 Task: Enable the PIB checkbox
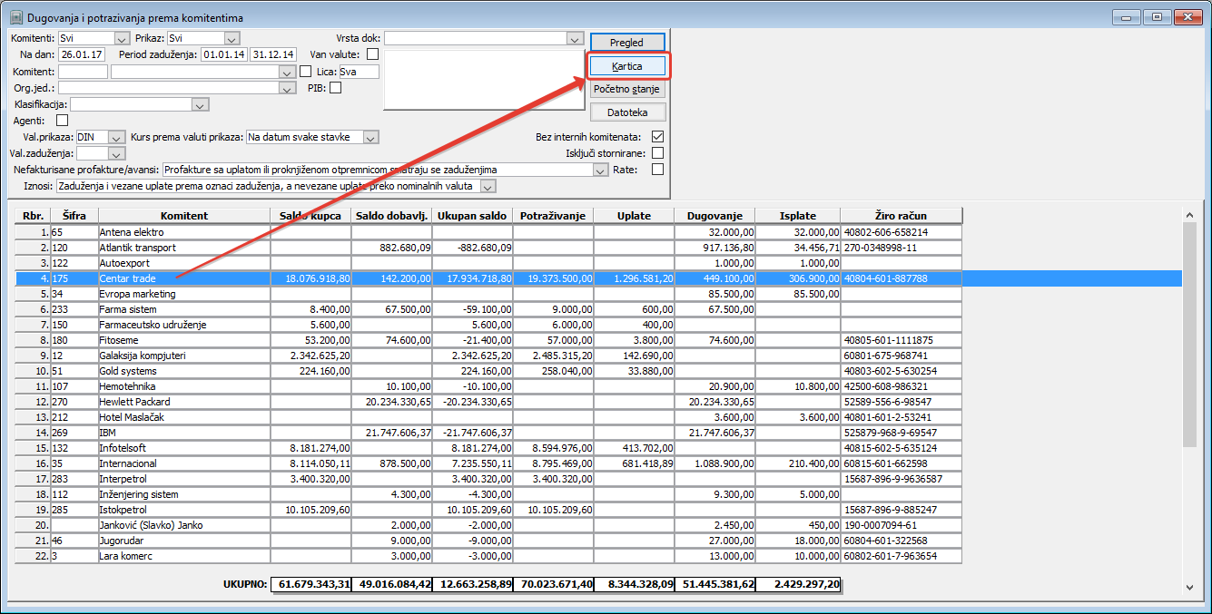pos(336,88)
